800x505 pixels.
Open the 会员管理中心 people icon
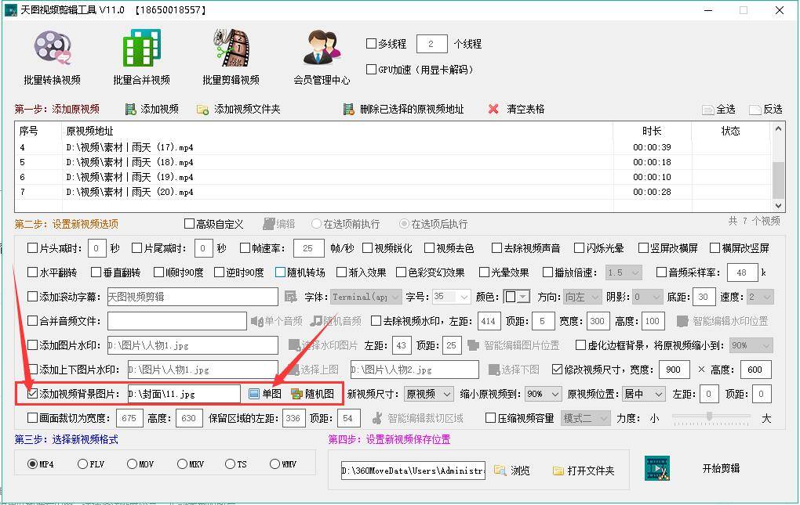(x=322, y=47)
